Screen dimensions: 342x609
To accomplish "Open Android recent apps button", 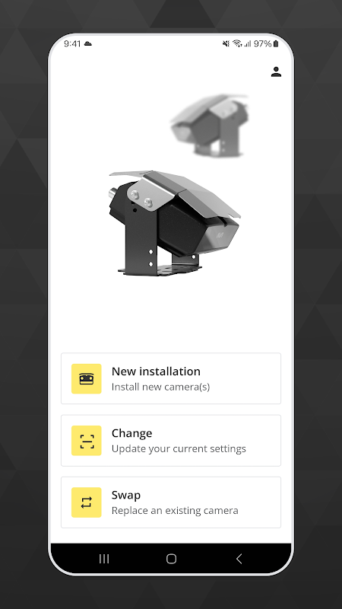I will tap(104, 559).
